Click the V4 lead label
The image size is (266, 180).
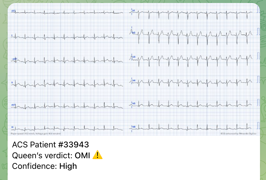tap(134, 80)
